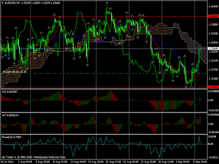
Task: Click the 13 Aug 04:00 time label
Action: pyautogui.click(x=78, y=162)
